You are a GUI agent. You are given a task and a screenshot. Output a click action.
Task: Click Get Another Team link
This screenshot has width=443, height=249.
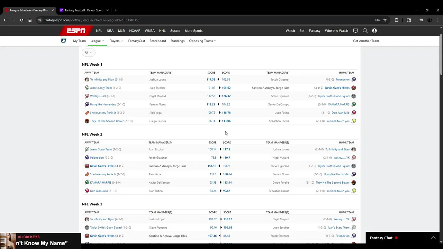click(x=366, y=41)
